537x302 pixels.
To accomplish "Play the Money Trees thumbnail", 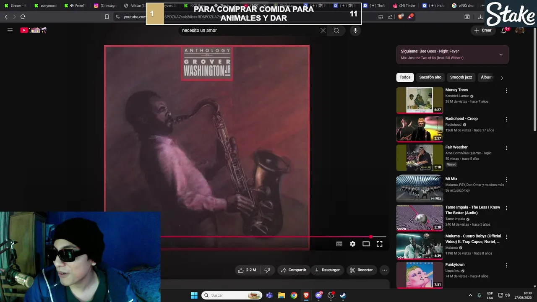I will point(420,100).
